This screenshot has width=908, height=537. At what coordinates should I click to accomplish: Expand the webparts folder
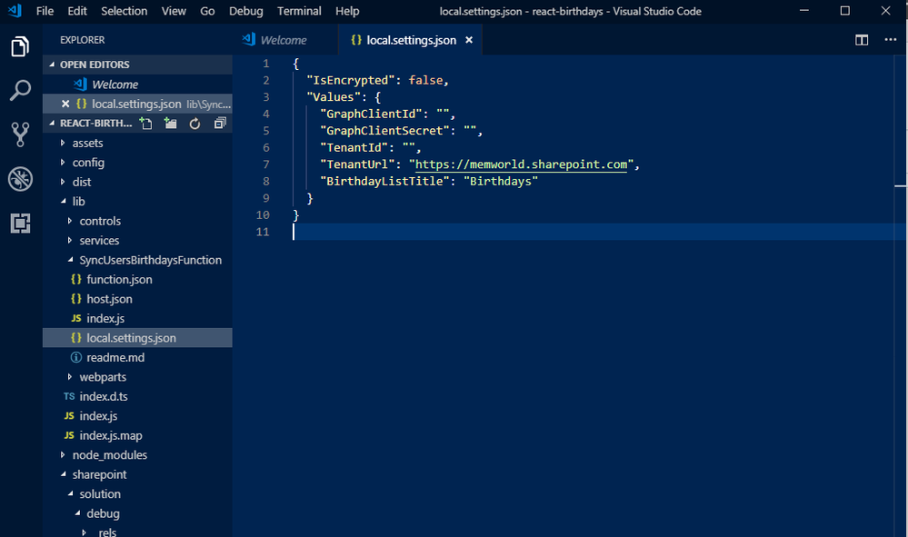point(138,377)
